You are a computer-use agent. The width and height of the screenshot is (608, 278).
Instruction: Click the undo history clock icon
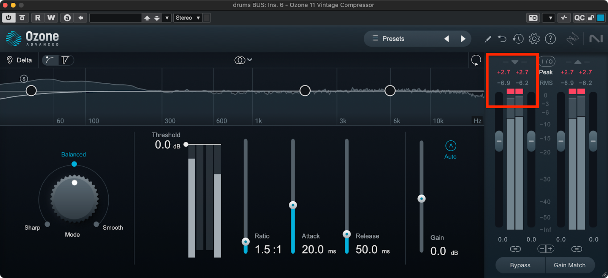coord(518,39)
